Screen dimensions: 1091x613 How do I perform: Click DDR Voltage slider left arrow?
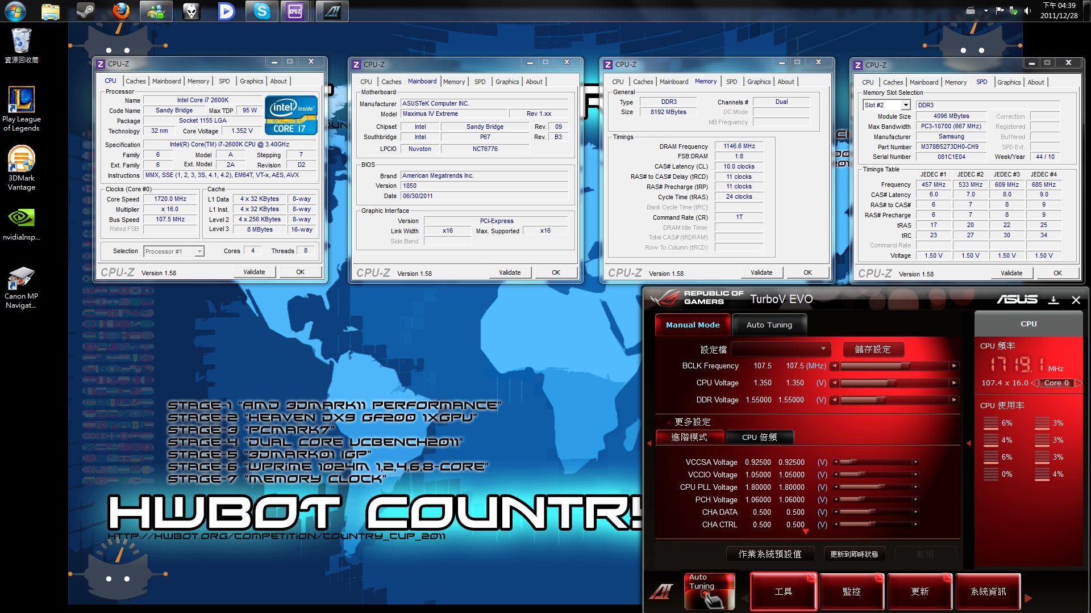(x=834, y=400)
